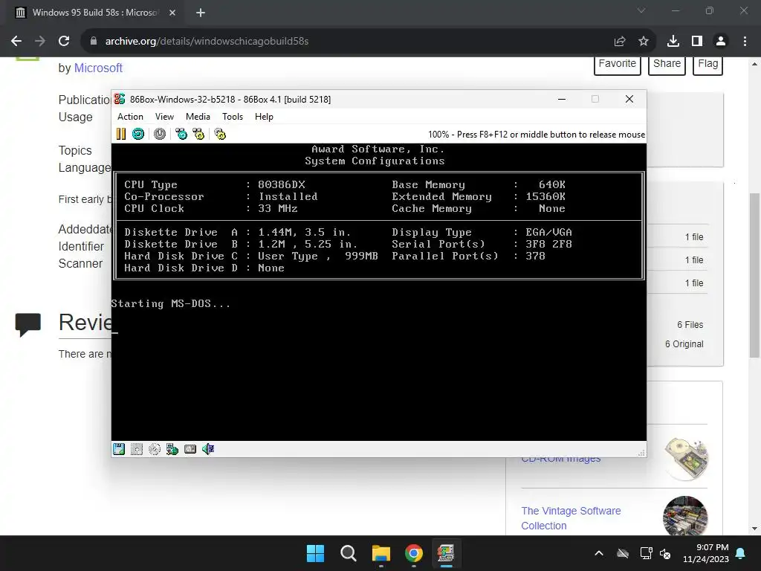Click the ACPI shutdown power icon
Viewport: 761px width, 571px height.
tap(160, 134)
